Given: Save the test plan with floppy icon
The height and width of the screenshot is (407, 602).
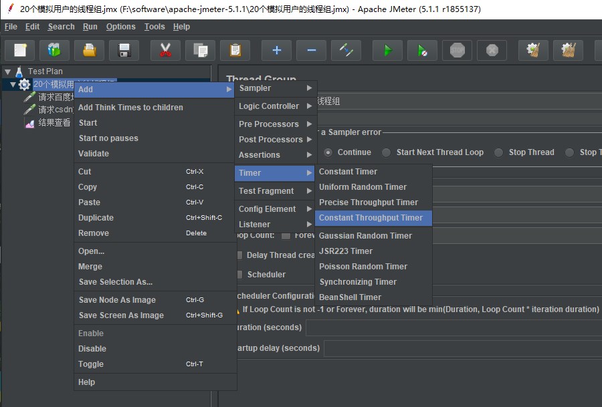Looking at the screenshot, I should pos(124,50).
